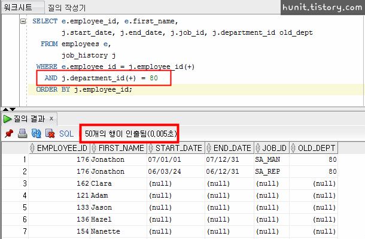Viewport: 365px width, 239px height.
Task: Select cell with first name Adam
Action: click(118, 195)
